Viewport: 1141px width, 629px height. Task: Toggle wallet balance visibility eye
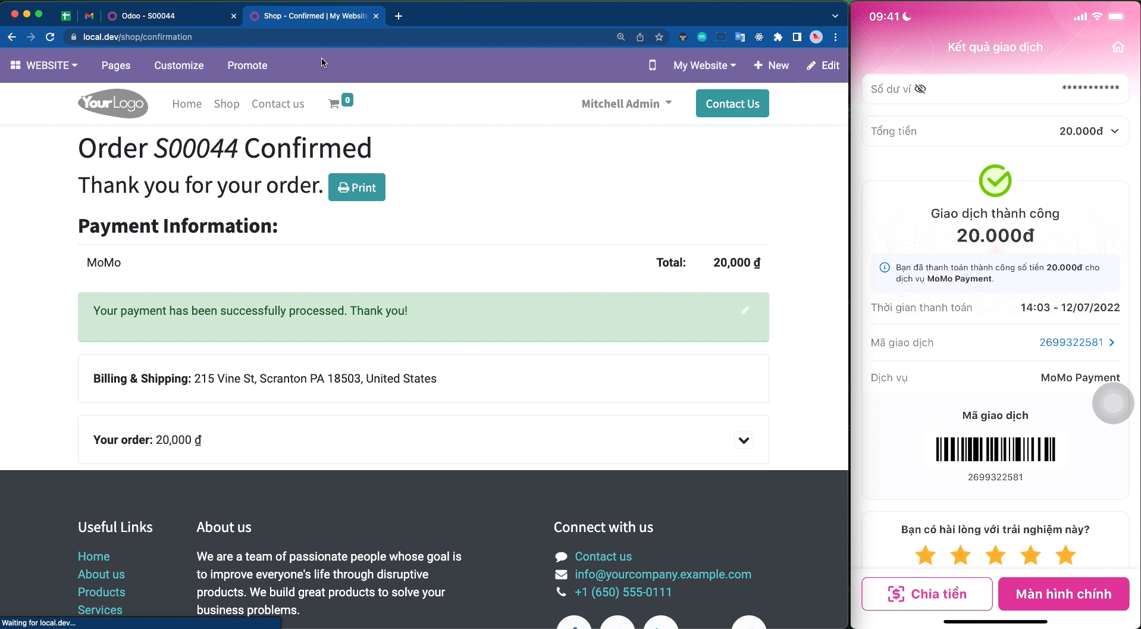pos(920,89)
